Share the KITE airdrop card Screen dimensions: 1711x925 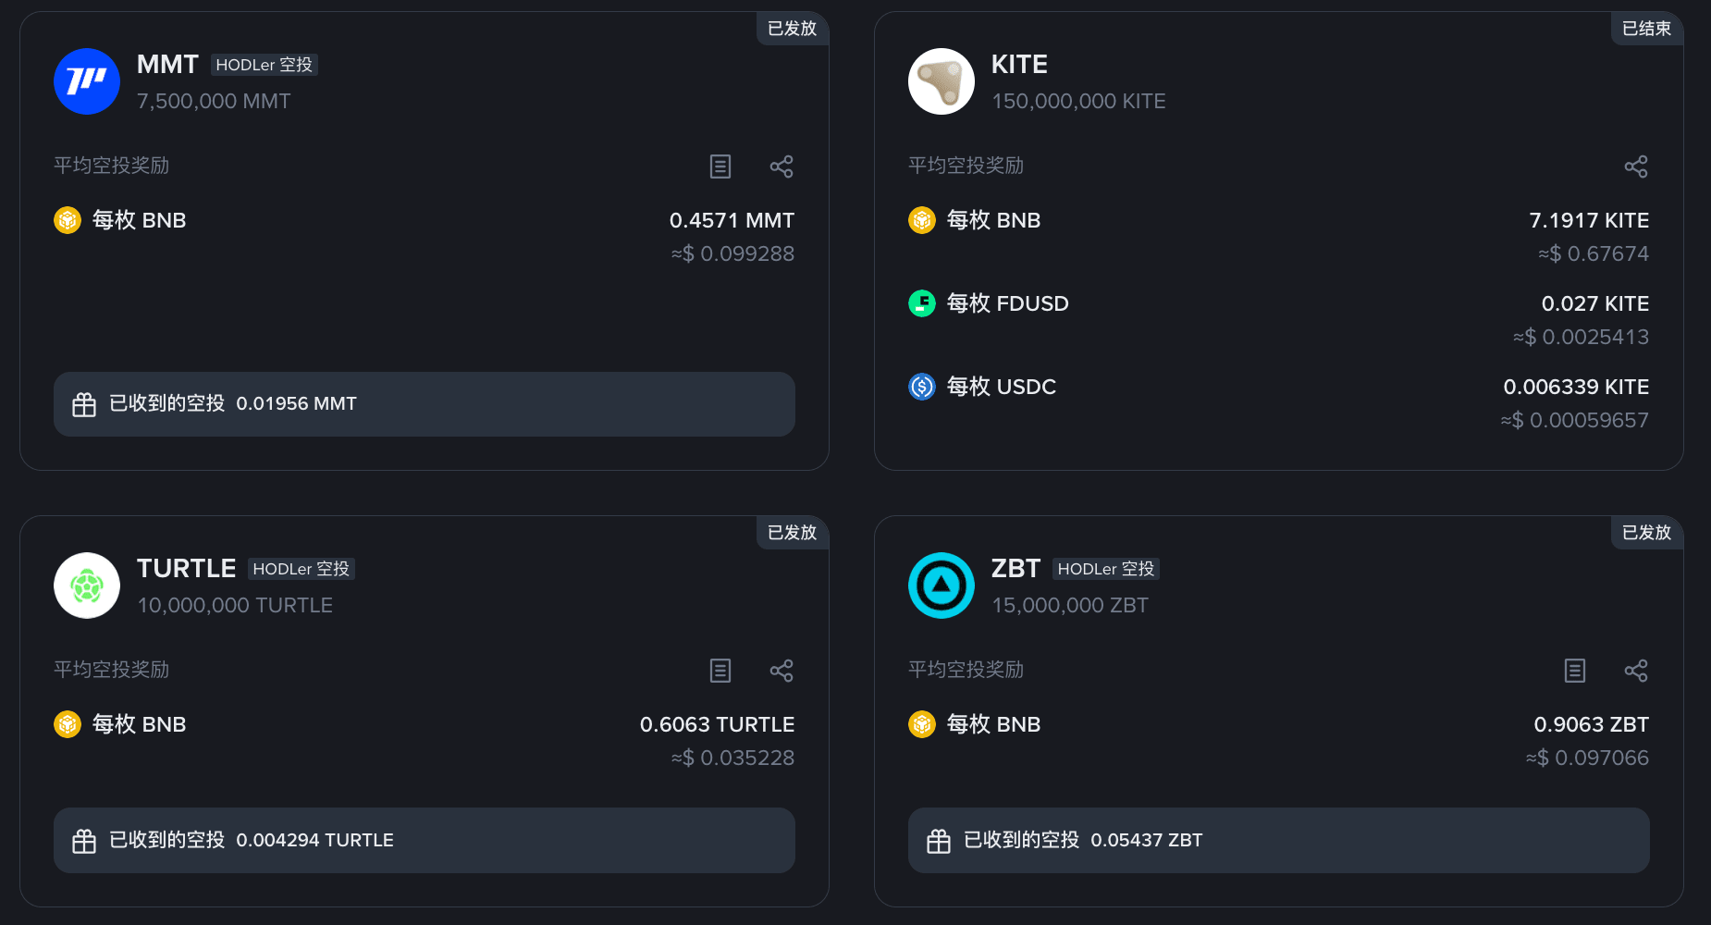[1636, 166]
